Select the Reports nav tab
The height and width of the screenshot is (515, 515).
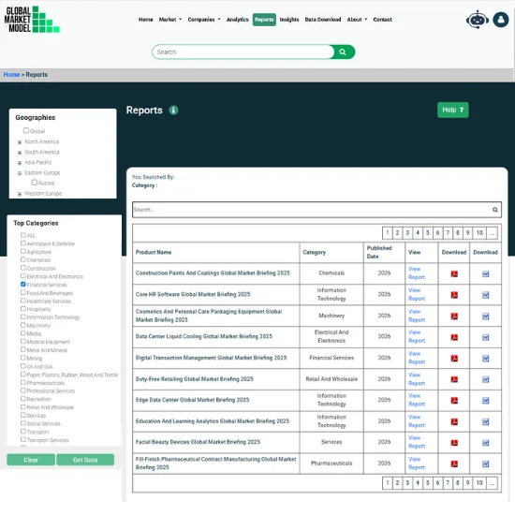coord(264,20)
